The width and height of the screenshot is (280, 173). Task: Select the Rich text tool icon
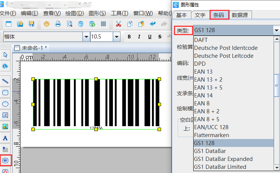click(5, 149)
